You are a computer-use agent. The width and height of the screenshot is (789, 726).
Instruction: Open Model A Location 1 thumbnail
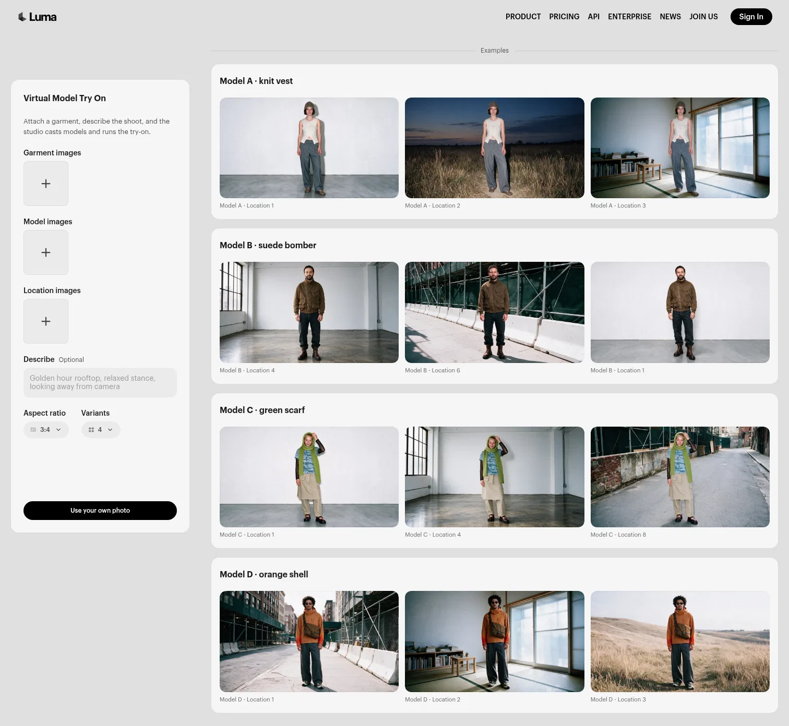[309, 148]
